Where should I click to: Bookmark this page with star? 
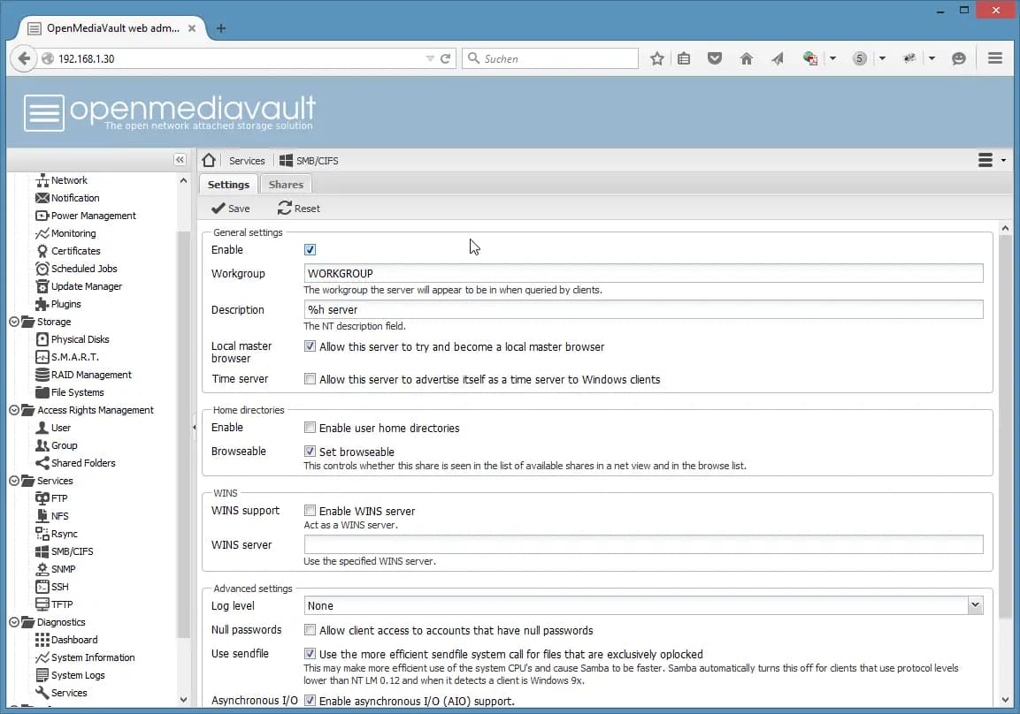click(x=657, y=58)
